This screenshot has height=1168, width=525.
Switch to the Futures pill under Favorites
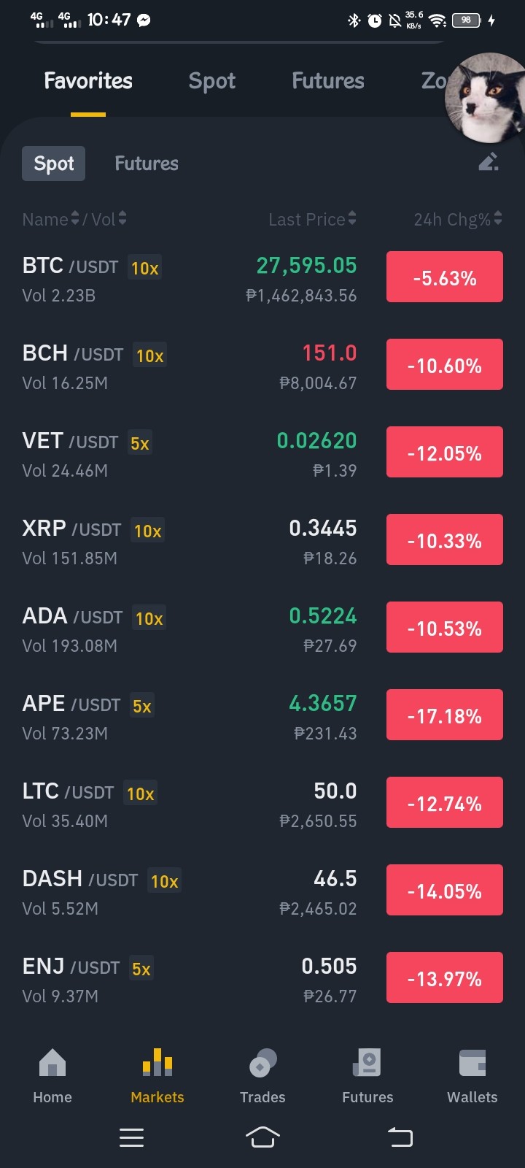click(x=147, y=164)
